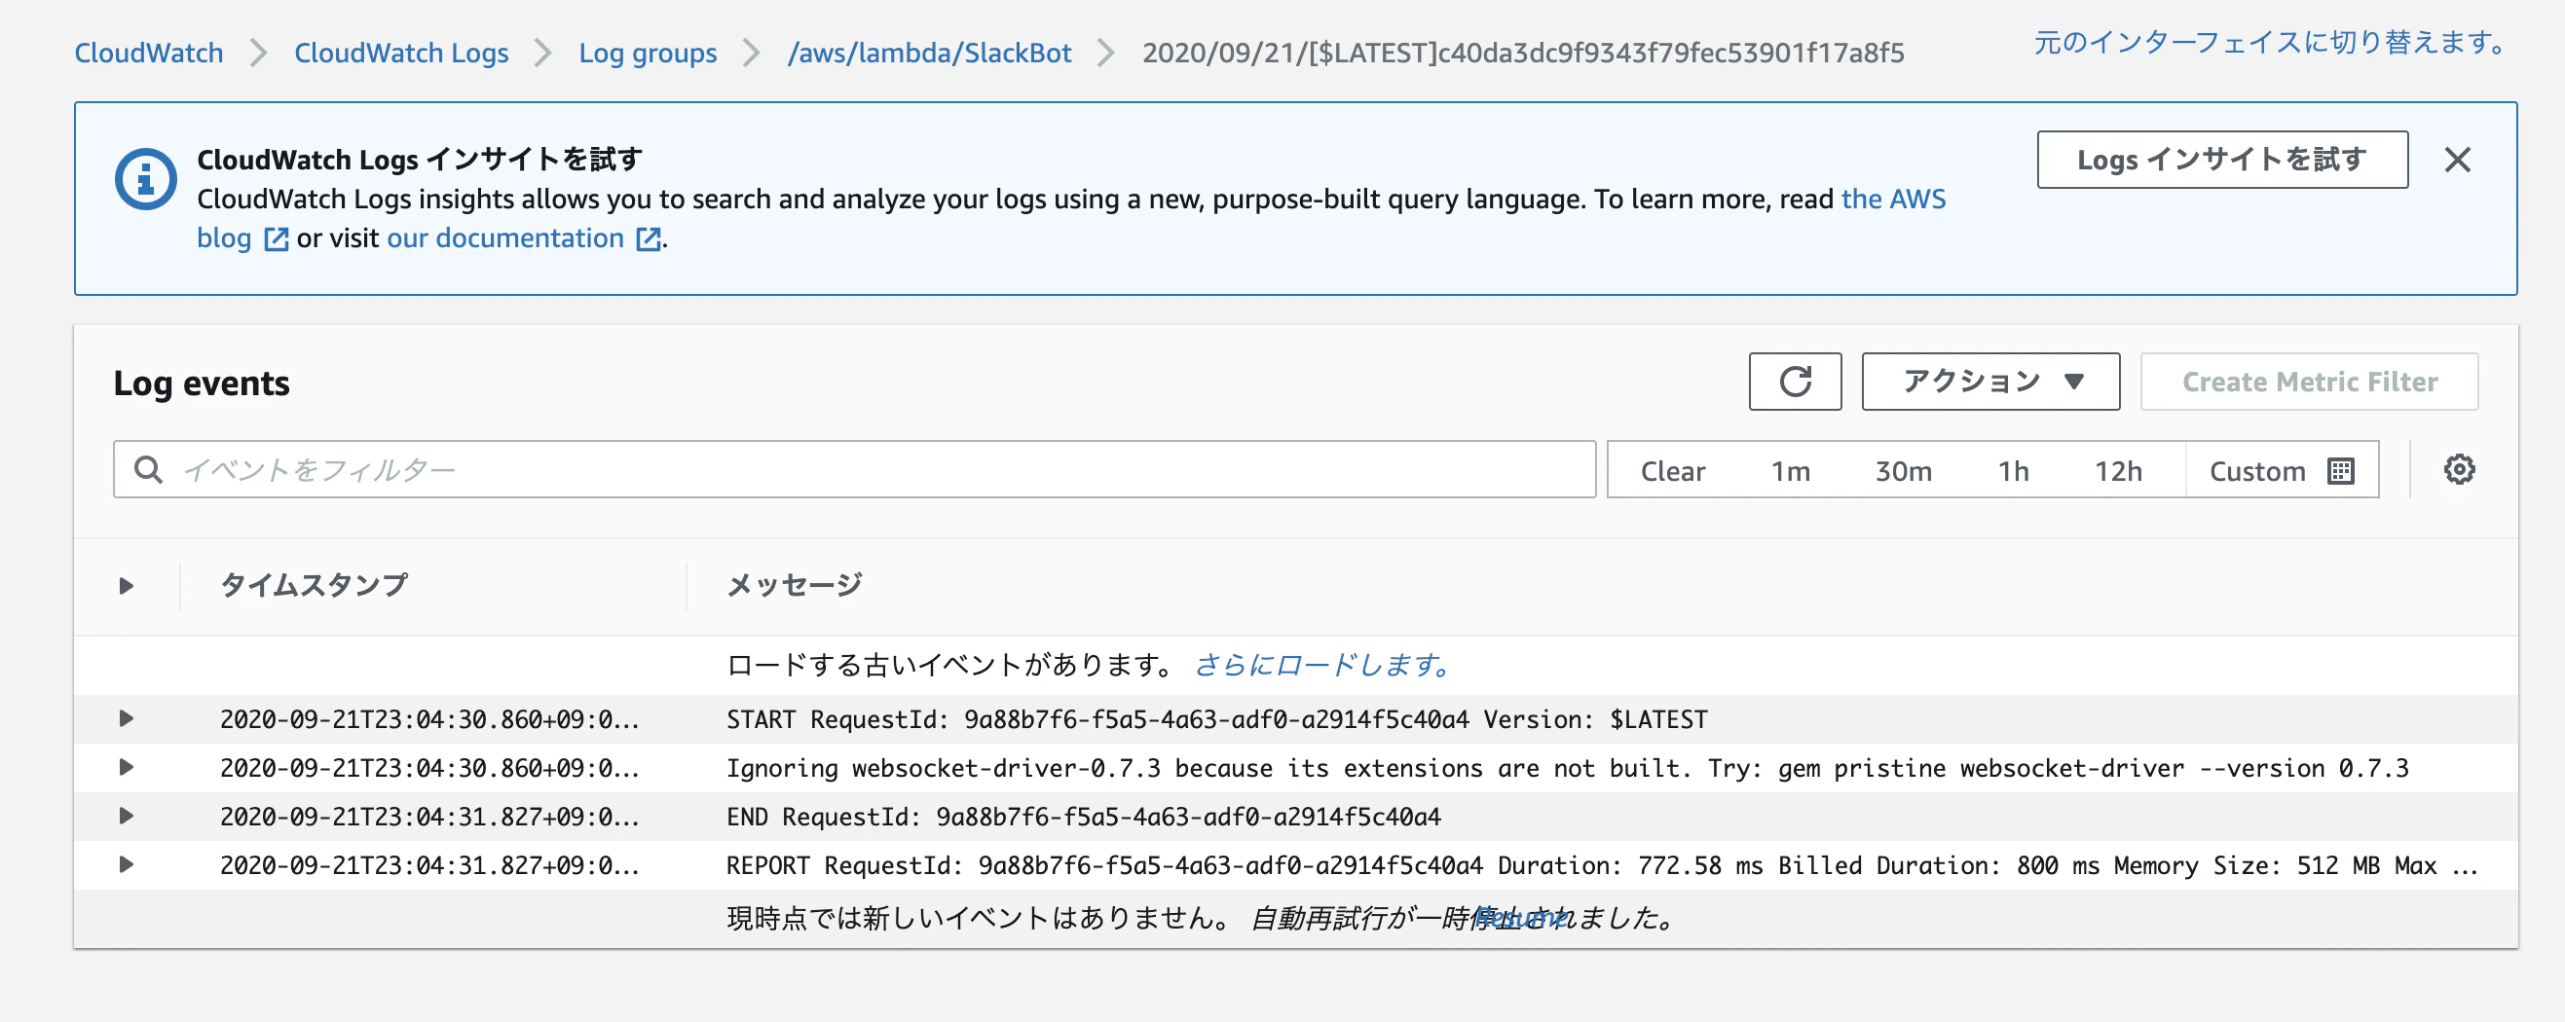Expand the START RequestId log row
2565x1022 pixels.
tap(126, 718)
